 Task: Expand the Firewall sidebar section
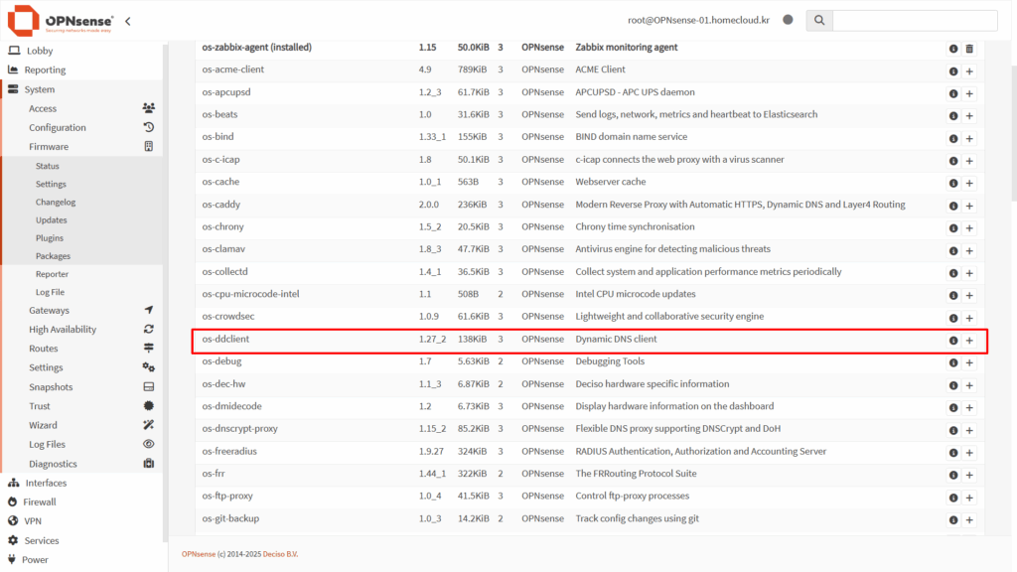pos(40,501)
